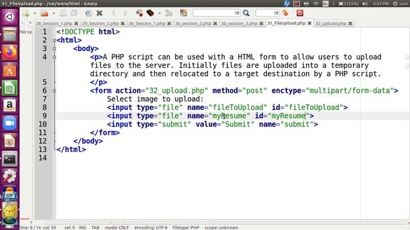Open Terminal from the dock
The width and height of the screenshot is (410, 230).
10,159
